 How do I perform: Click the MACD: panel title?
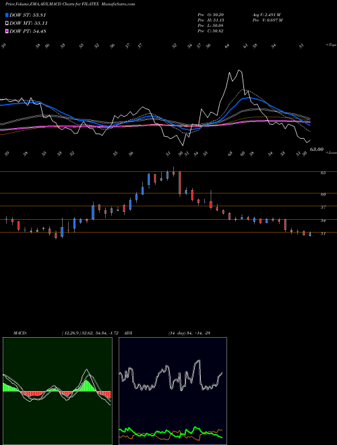[20, 333]
